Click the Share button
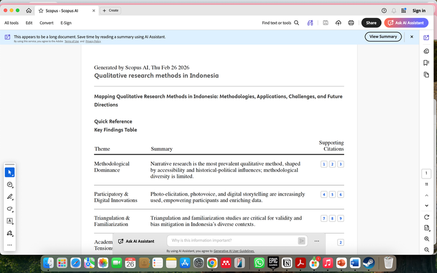This screenshot has width=437, height=273. (371, 23)
